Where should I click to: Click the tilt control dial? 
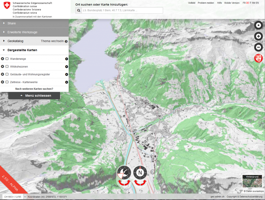point(124,173)
